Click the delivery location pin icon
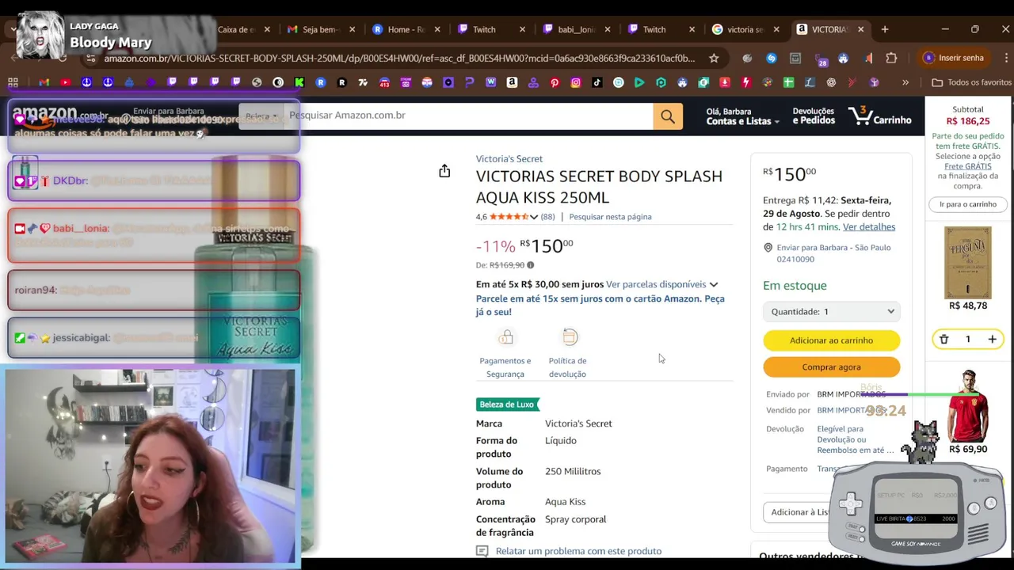 768,248
